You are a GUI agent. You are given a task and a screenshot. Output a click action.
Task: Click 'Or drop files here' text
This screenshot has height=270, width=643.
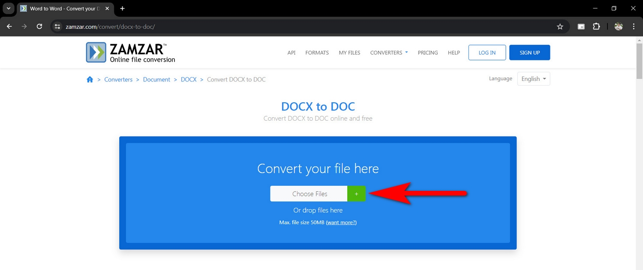coord(318,211)
